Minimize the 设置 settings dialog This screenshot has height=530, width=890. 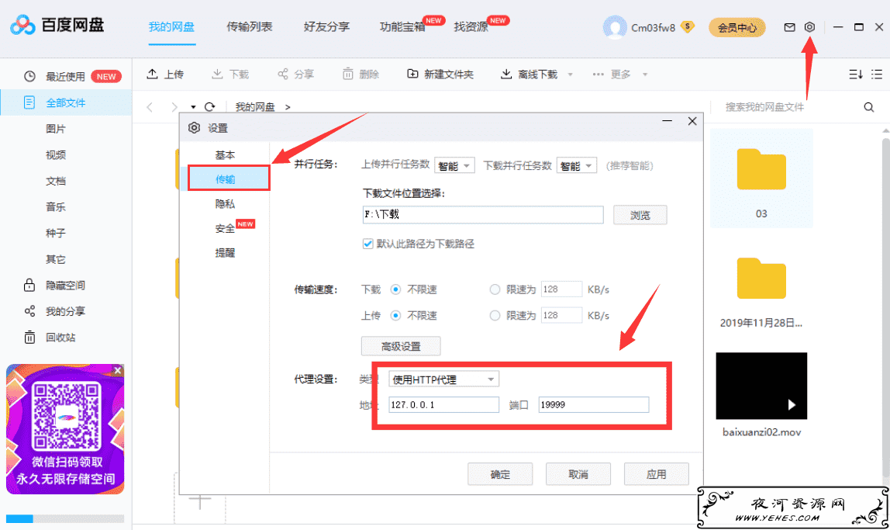click(667, 121)
